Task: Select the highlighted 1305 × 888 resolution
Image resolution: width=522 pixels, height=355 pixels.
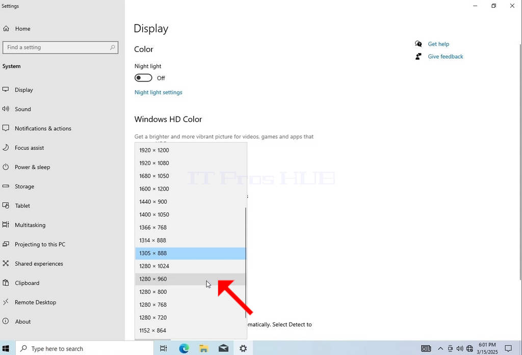Action: pyautogui.click(x=191, y=253)
